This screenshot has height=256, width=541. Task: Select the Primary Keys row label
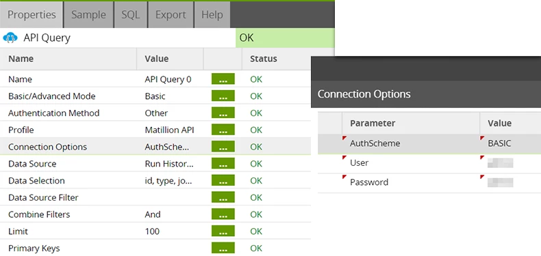click(x=34, y=248)
